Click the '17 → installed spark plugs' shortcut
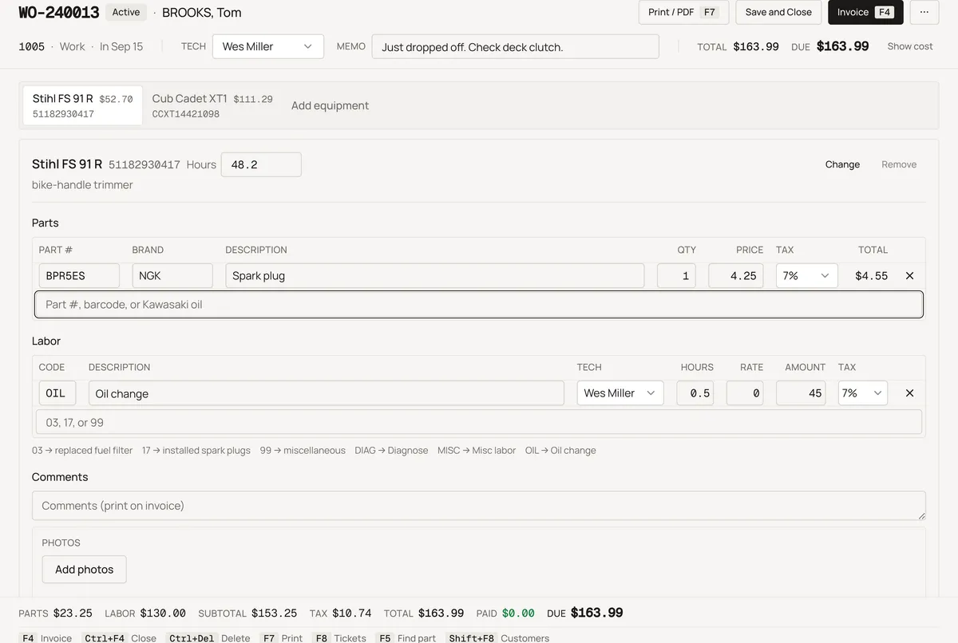Image resolution: width=958 pixels, height=643 pixels. click(196, 451)
